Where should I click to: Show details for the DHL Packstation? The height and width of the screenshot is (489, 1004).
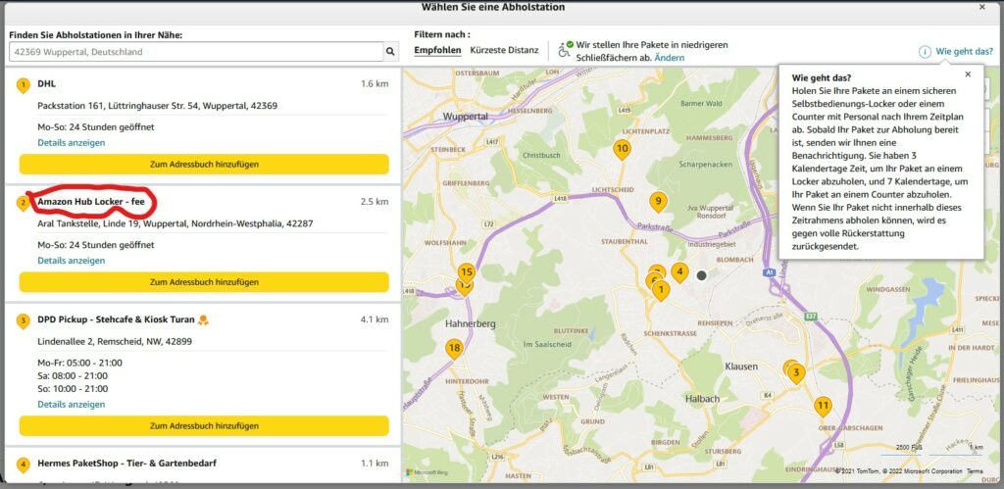[71, 143]
